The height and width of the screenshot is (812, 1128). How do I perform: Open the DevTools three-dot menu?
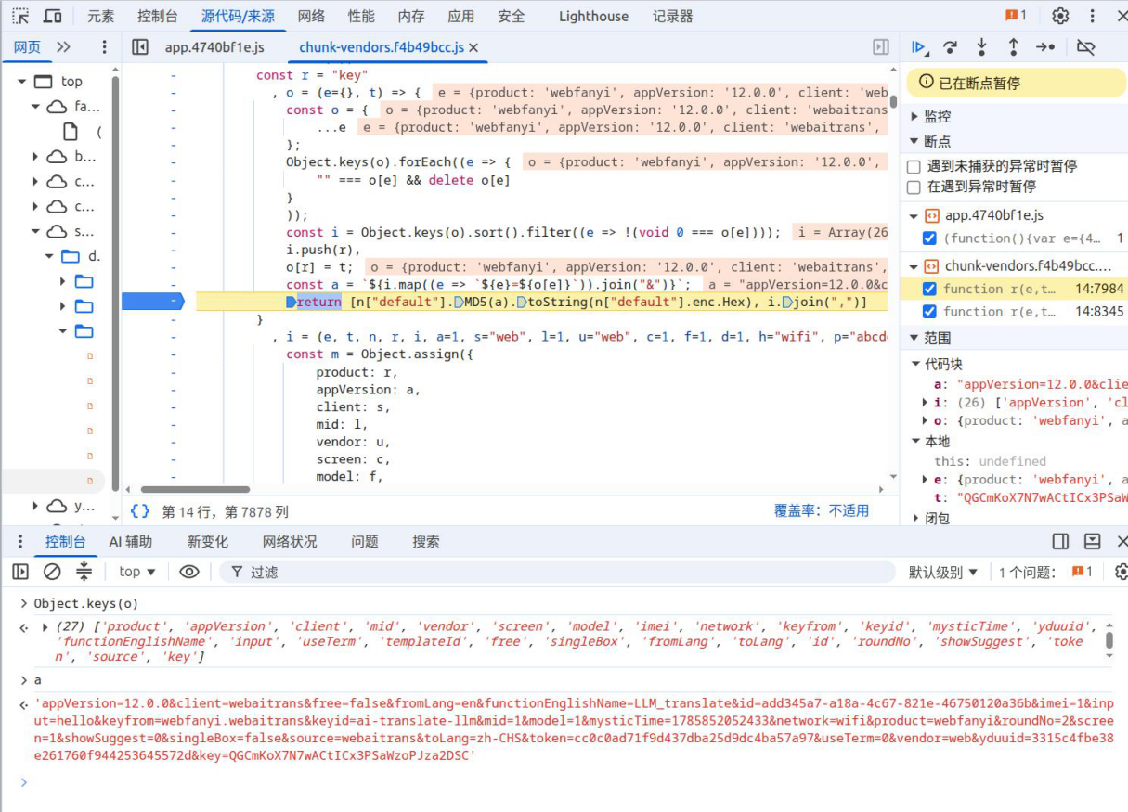point(1094,16)
